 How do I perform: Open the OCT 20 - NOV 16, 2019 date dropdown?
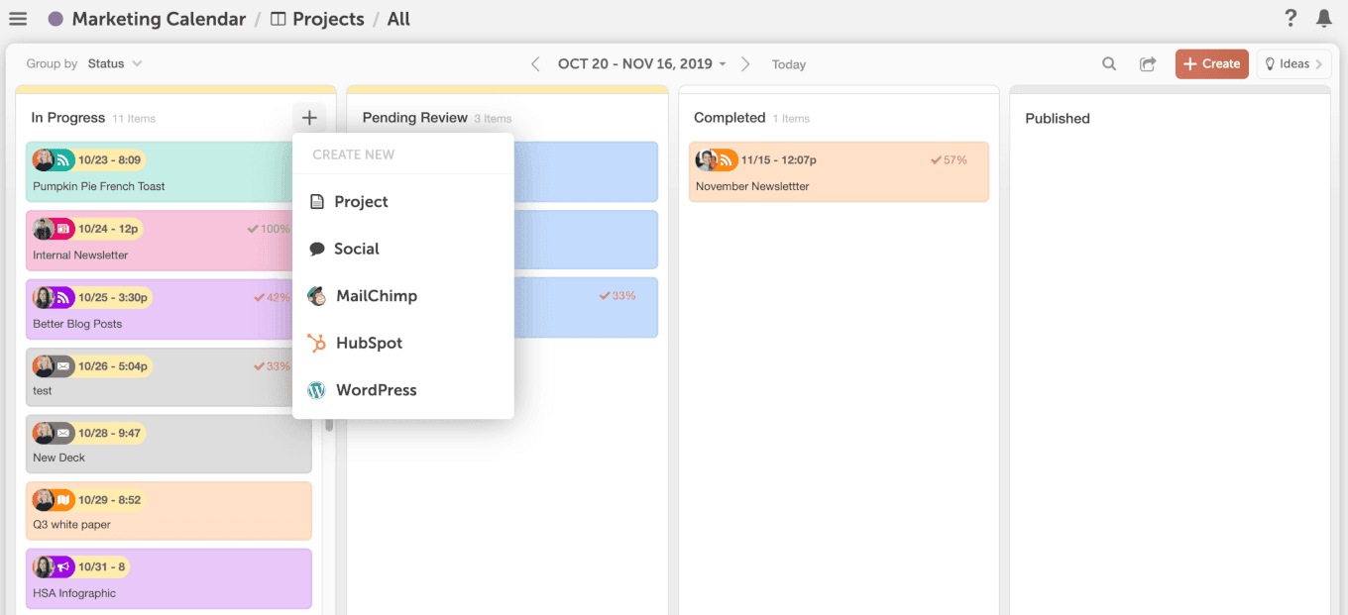tap(642, 63)
